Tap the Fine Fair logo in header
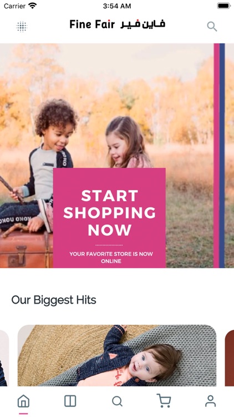Image resolution: width=234 pixels, height=417 pixels. [117, 24]
